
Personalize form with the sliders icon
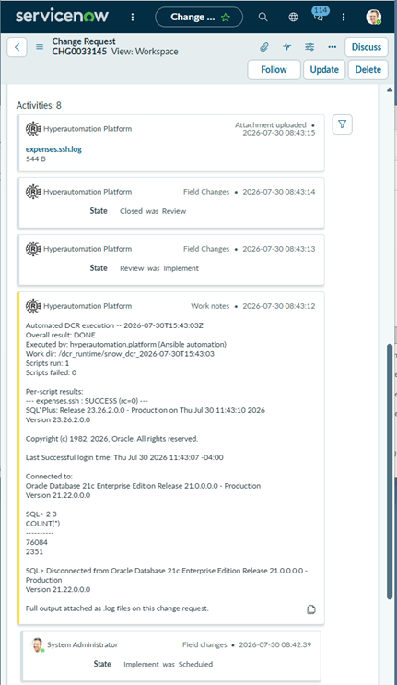tap(309, 47)
